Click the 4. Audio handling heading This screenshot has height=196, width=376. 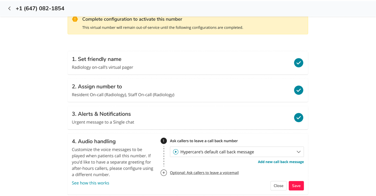pyautogui.click(x=94, y=141)
